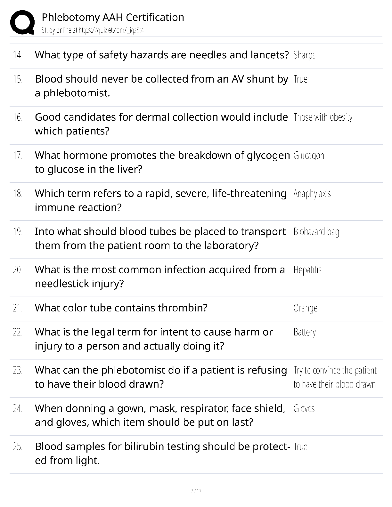The image size is (392, 507).
Task: Select question 14 about needles and lancets
Action: [162, 55]
